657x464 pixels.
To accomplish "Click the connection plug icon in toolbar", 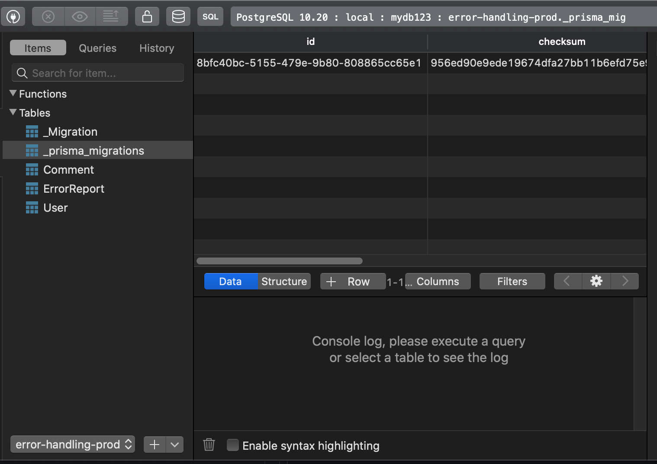I will 13,16.
